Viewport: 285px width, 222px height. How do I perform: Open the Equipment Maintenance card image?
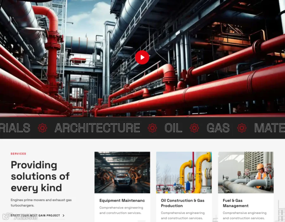click(x=122, y=172)
